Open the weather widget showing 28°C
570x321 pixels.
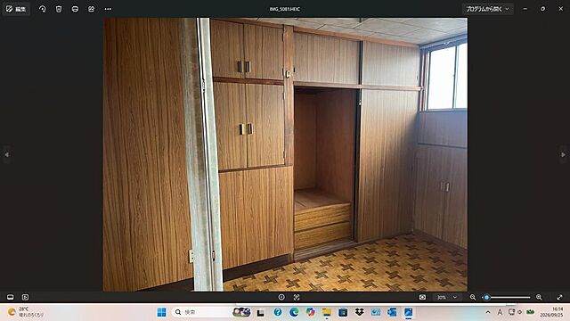(26, 312)
